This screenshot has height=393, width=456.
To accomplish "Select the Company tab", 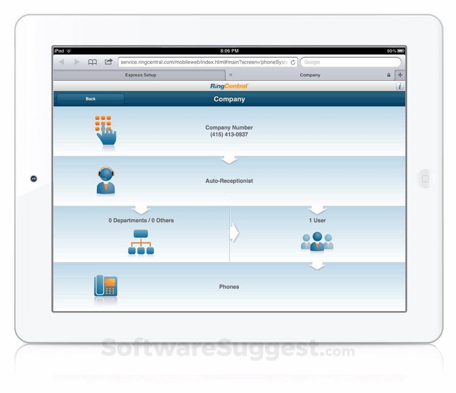I will (x=310, y=75).
